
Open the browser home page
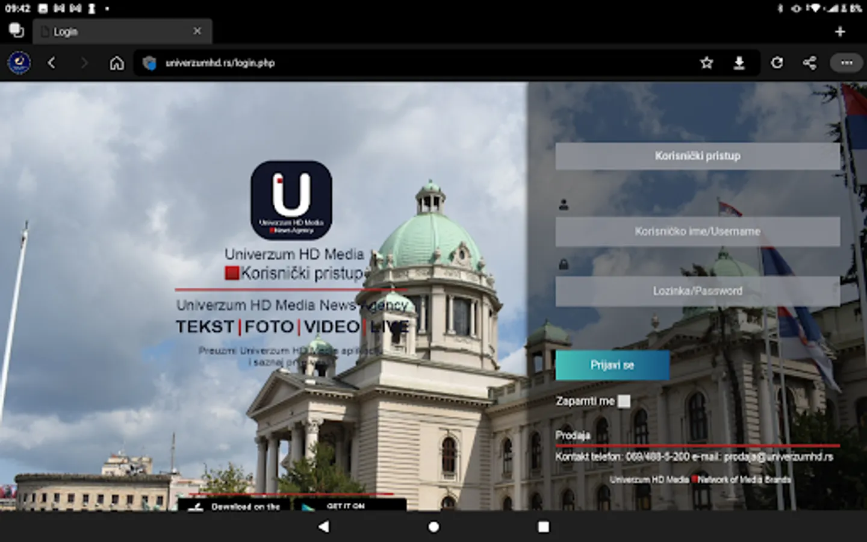[117, 63]
